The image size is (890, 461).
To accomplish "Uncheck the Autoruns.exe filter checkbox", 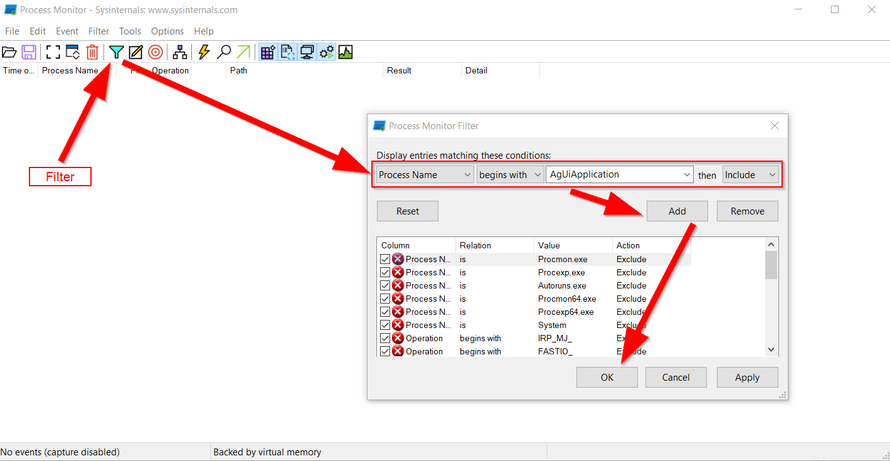I will 385,285.
